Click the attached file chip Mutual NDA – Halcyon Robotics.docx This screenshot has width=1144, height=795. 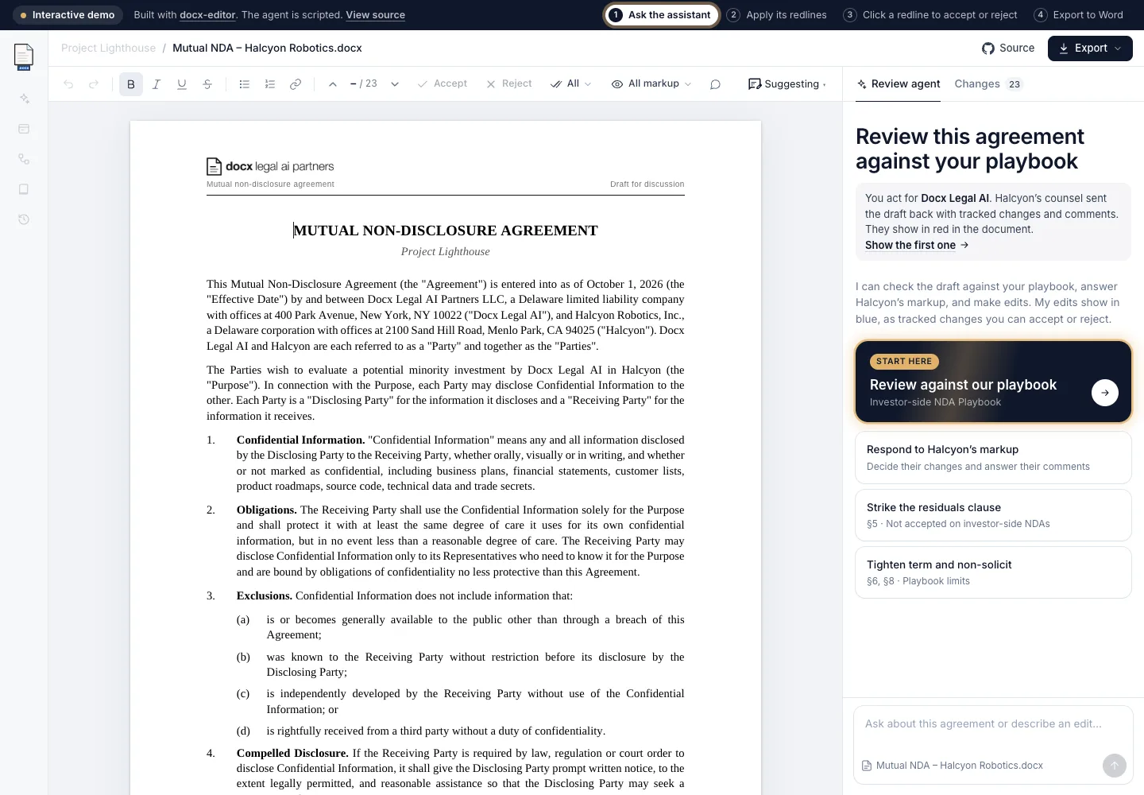pos(953,766)
